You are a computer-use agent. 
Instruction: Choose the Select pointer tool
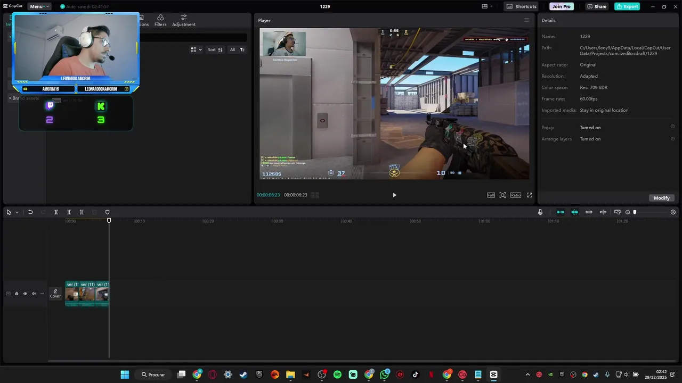click(x=9, y=212)
